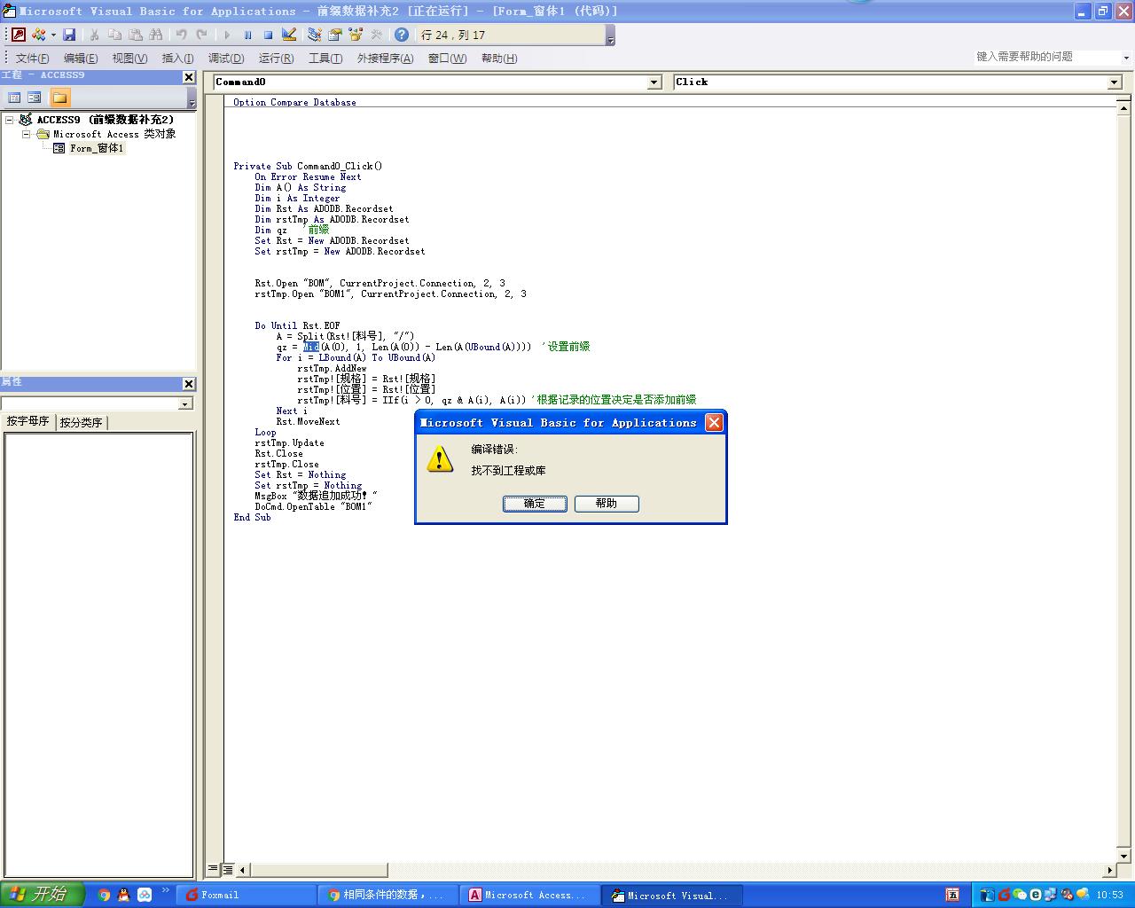Click the code horizontal scrollbar thumb
The image size is (1135, 908).
click(318, 870)
